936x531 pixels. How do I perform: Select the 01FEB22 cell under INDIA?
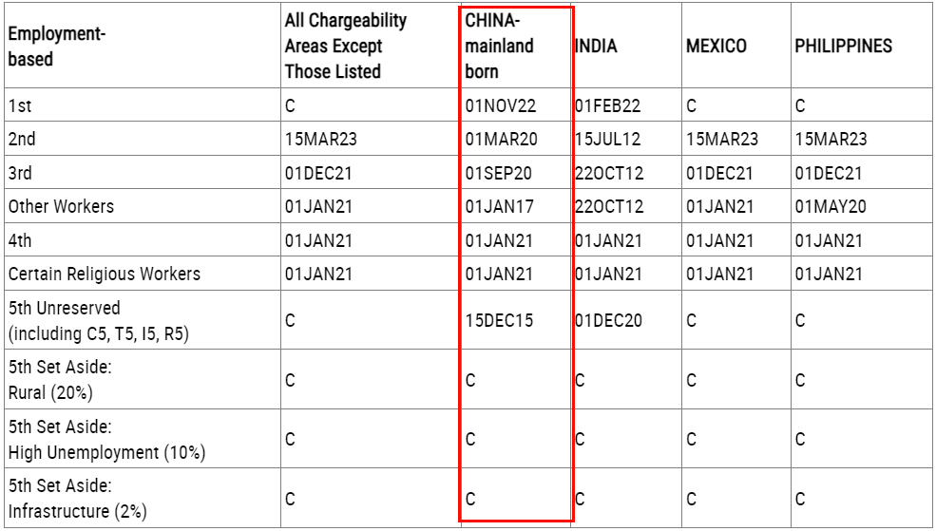[x=608, y=106]
